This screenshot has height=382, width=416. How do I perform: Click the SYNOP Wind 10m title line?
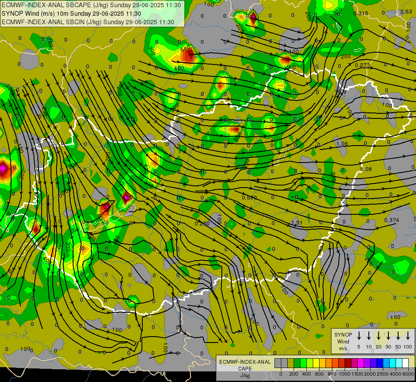tap(71, 14)
